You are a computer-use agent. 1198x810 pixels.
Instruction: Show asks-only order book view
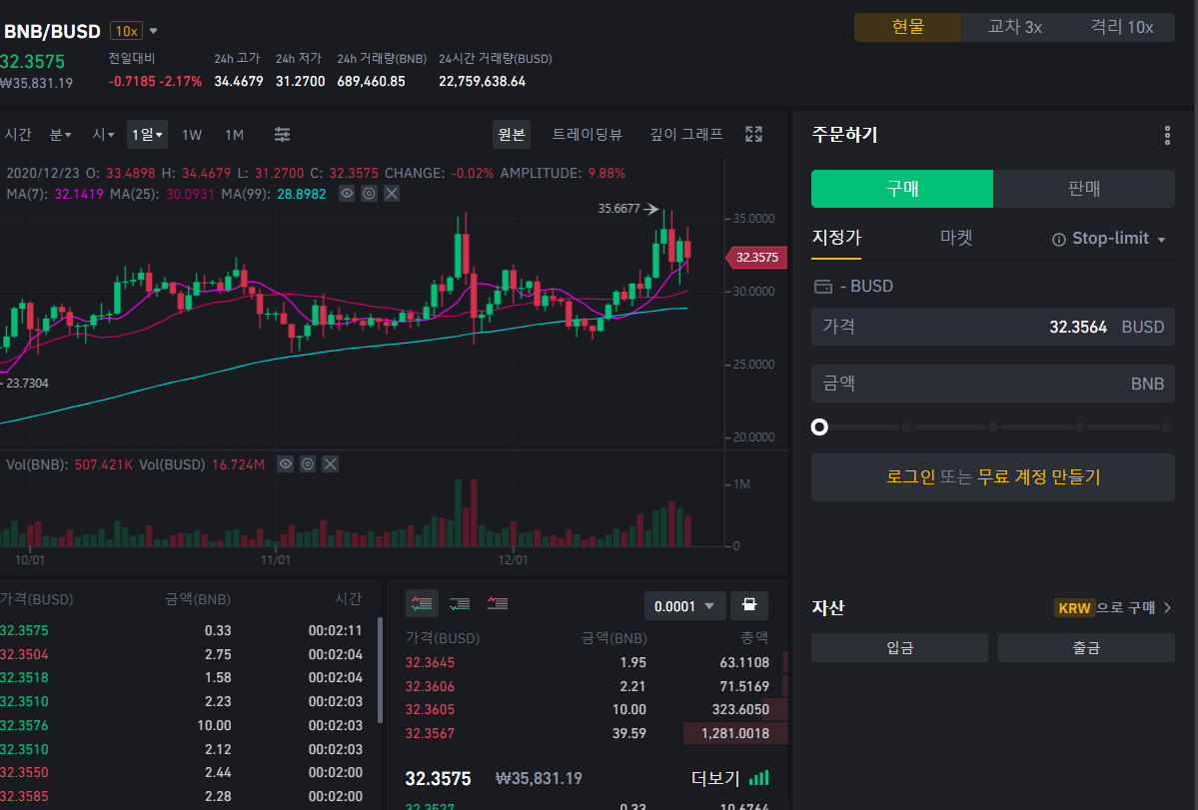[x=498, y=604]
